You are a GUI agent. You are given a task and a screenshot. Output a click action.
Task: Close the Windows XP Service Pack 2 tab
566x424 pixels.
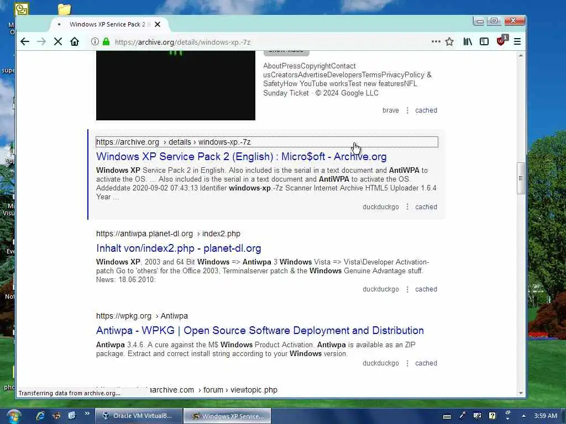pyautogui.click(x=158, y=24)
